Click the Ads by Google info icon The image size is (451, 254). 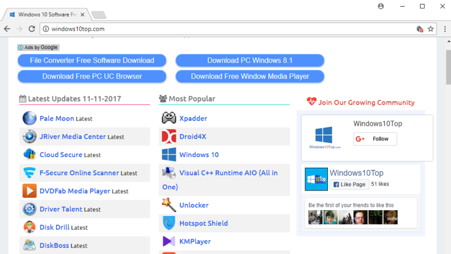[x=21, y=47]
